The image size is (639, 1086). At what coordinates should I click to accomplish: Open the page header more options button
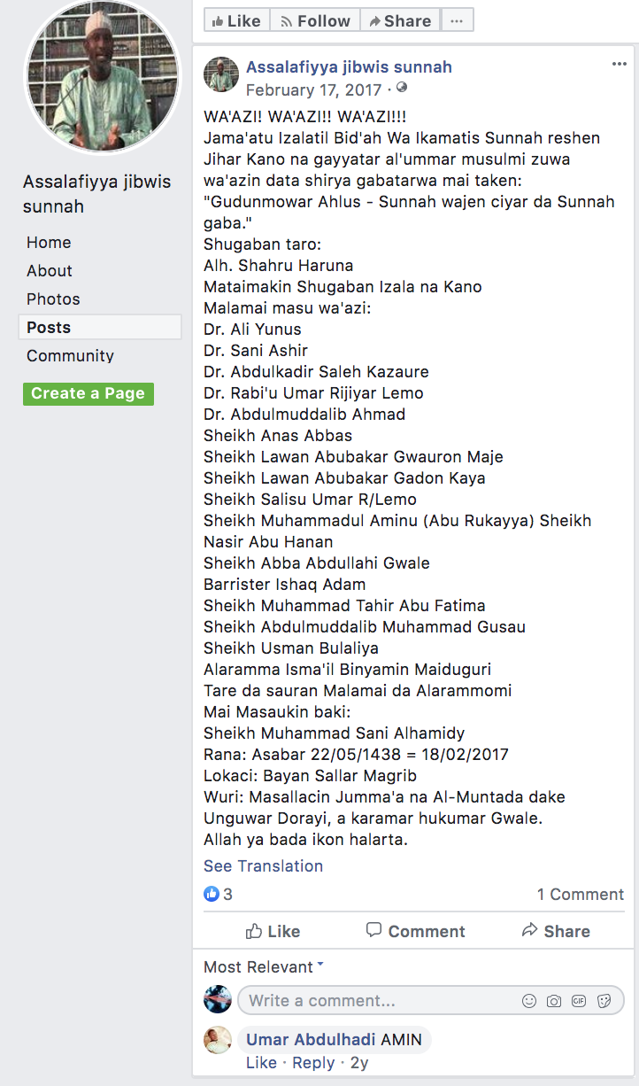pos(457,20)
